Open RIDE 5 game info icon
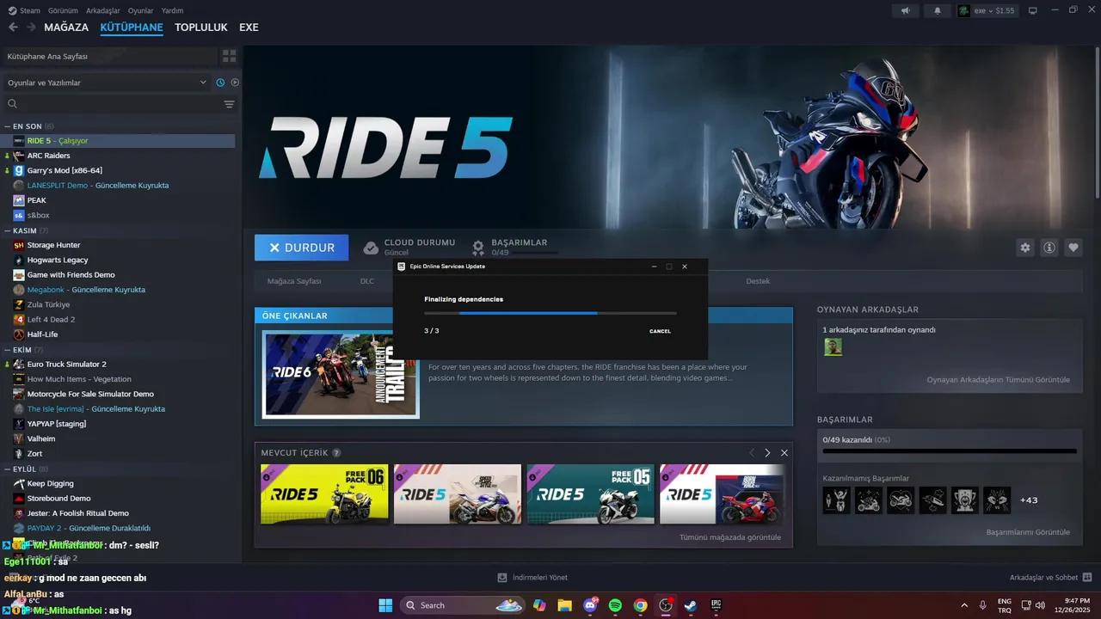1101x619 pixels. (1049, 248)
